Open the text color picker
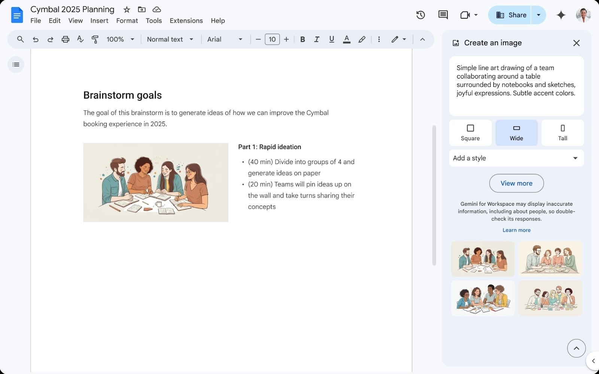The height and width of the screenshot is (374, 599). [x=347, y=39]
